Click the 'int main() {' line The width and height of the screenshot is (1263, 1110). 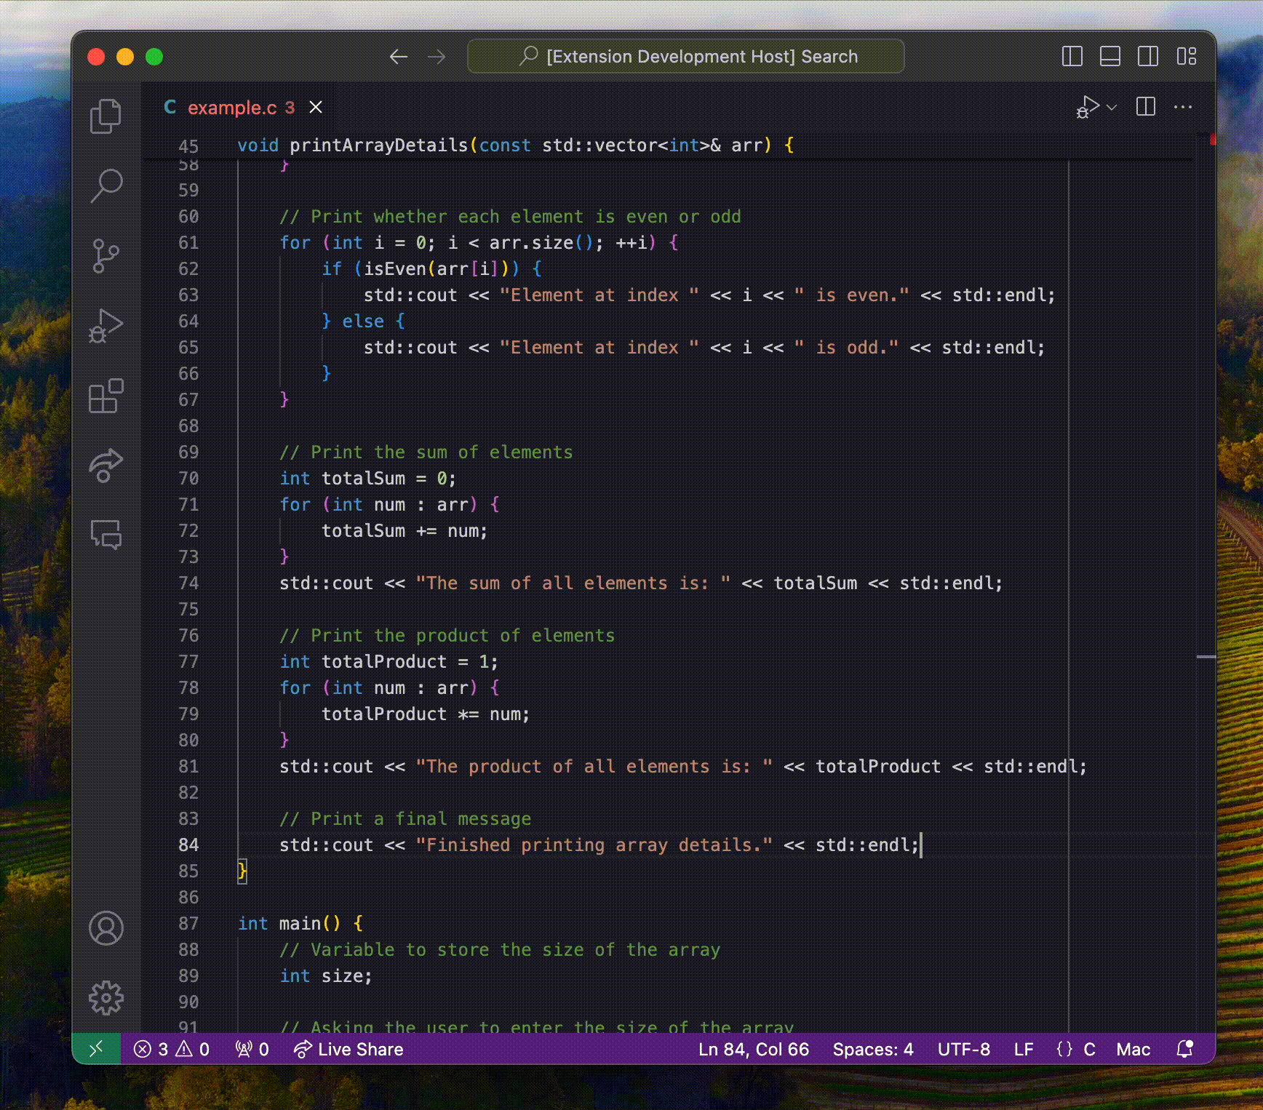click(300, 924)
